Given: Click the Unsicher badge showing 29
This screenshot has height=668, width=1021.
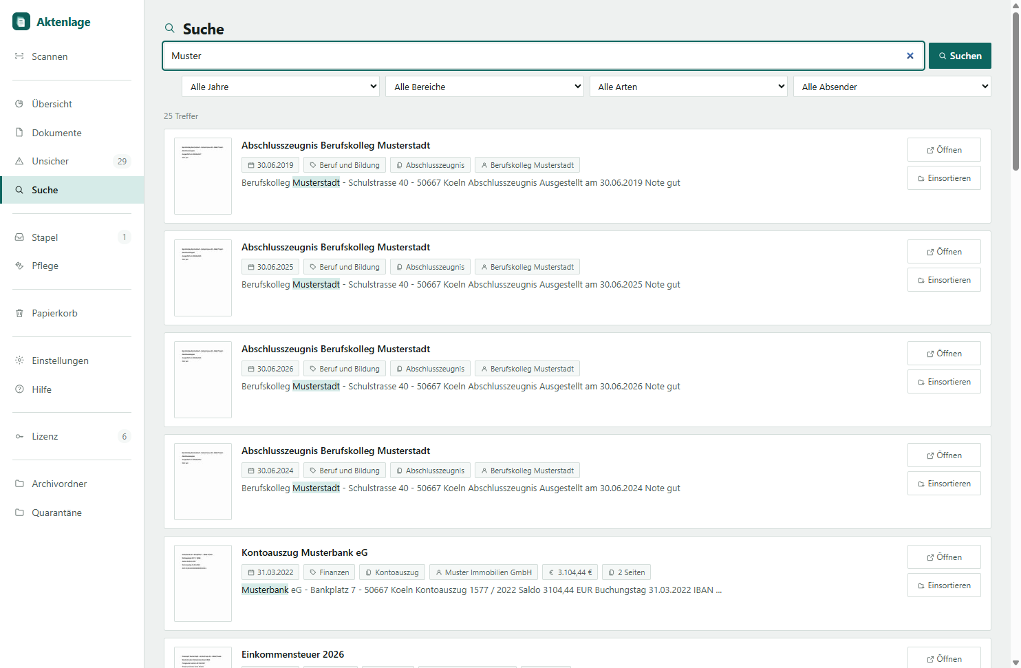Looking at the screenshot, I should (122, 161).
